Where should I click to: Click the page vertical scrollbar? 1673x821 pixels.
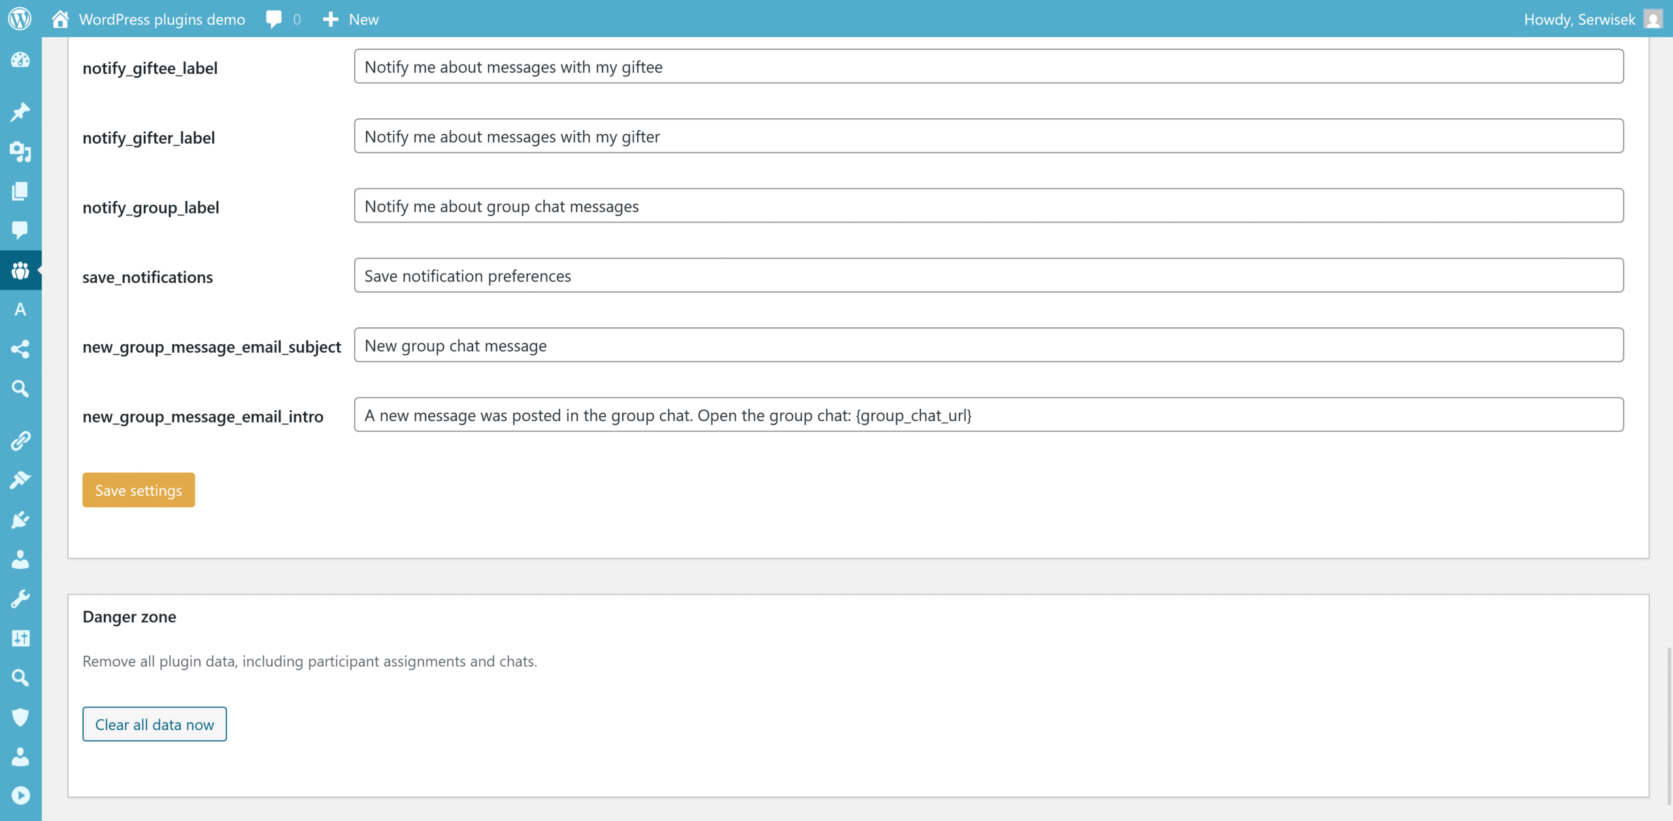(x=1668, y=725)
